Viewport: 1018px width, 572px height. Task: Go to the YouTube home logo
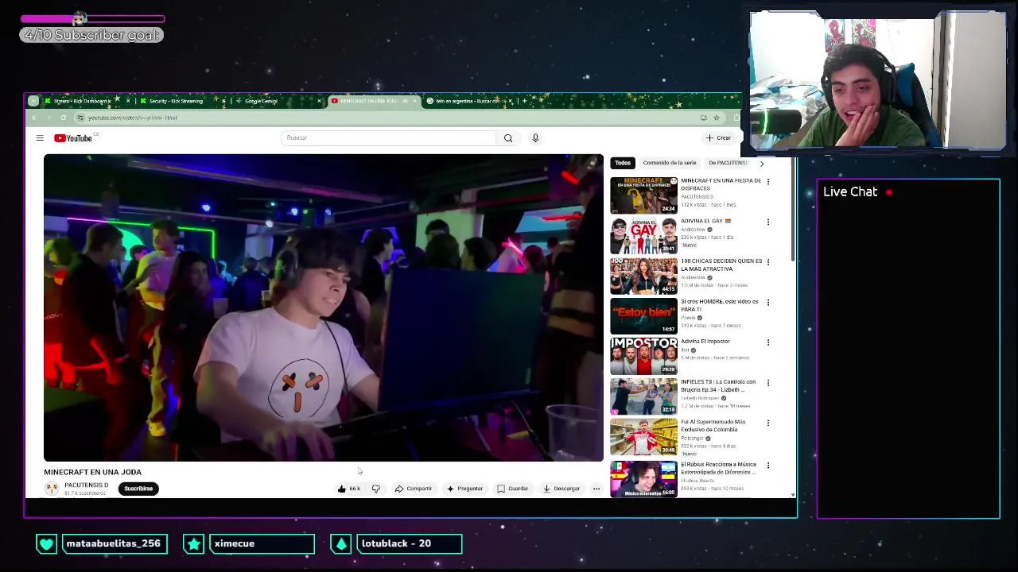tap(73, 138)
